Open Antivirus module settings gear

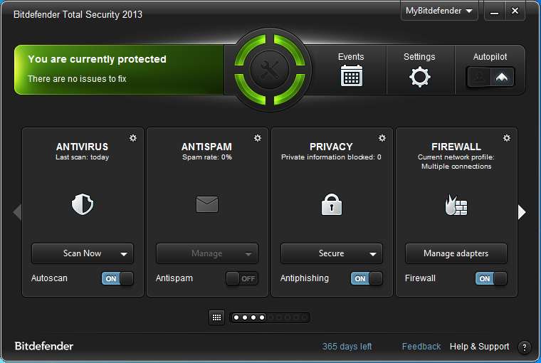pyautogui.click(x=133, y=138)
